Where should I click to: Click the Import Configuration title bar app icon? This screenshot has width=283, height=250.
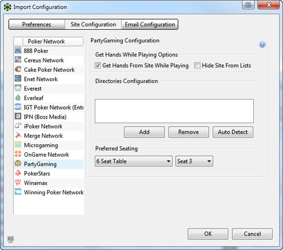coord(7,7)
